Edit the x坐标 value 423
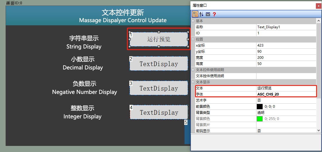The height and width of the screenshot is (152, 322). 286,45
